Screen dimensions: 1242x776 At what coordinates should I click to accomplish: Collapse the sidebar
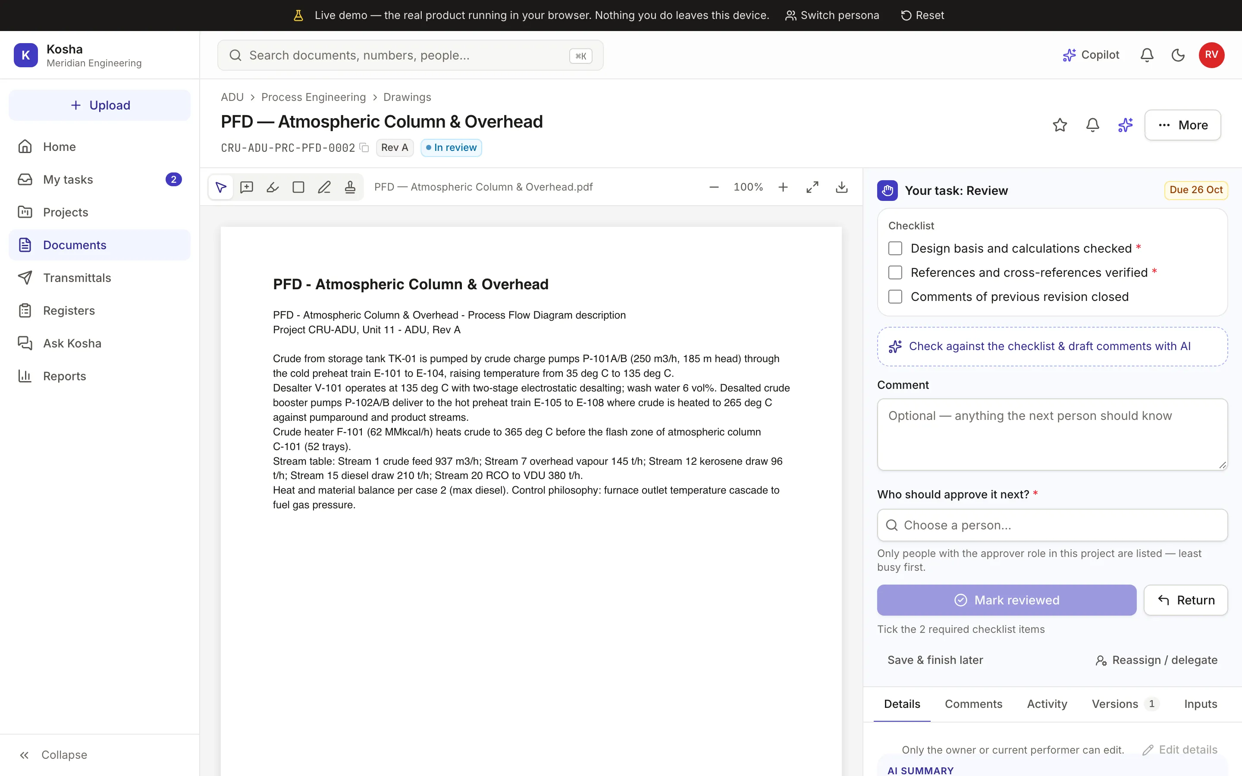click(x=53, y=755)
